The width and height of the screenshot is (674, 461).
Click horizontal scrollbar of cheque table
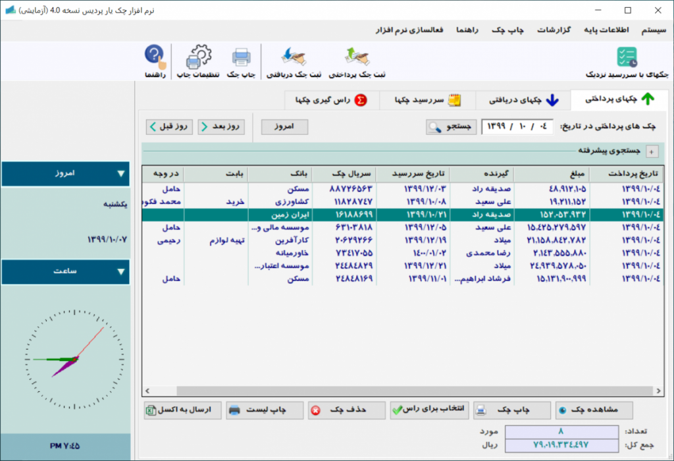(x=415, y=391)
